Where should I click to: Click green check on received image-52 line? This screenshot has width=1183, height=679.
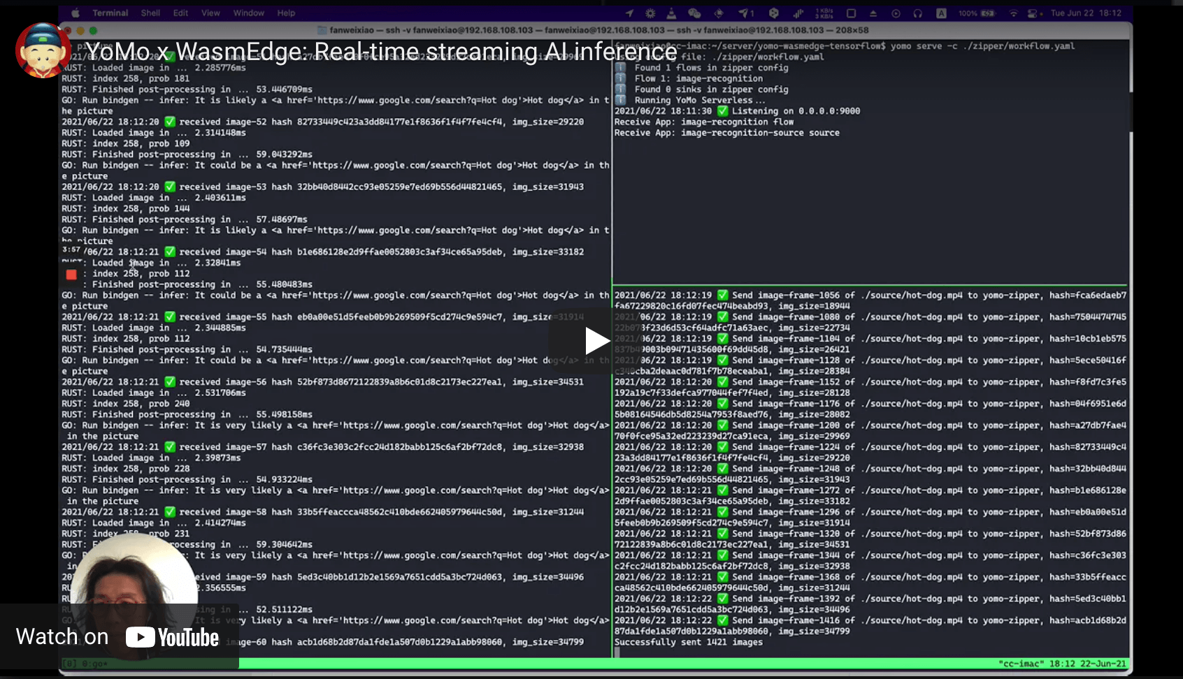point(170,122)
